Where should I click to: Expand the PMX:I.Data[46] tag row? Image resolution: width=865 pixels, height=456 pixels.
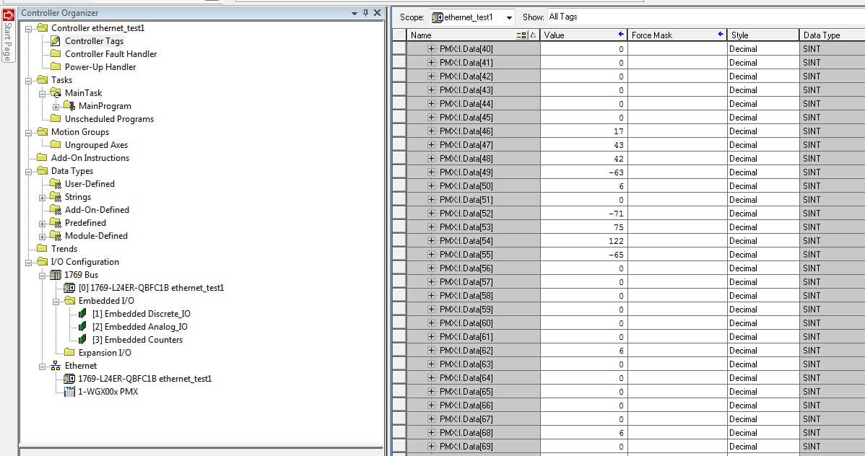430,131
